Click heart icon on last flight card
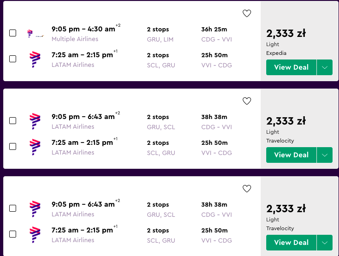This screenshot has width=339, height=256. (247, 189)
